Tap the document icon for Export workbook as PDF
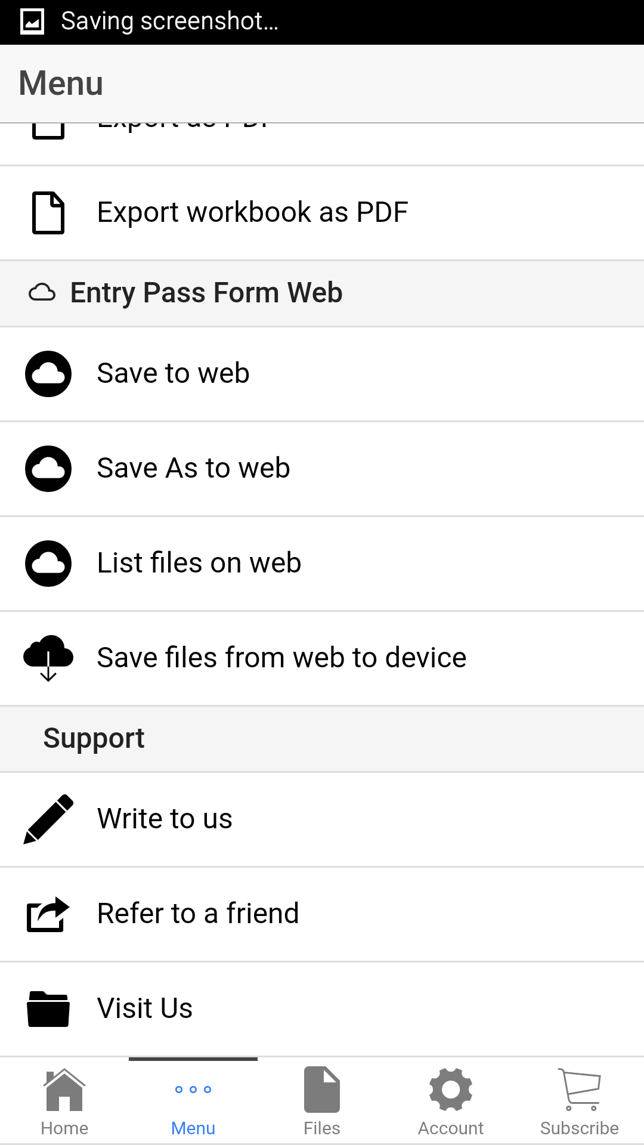The height and width of the screenshot is (1145, 644). pos(48,213)
